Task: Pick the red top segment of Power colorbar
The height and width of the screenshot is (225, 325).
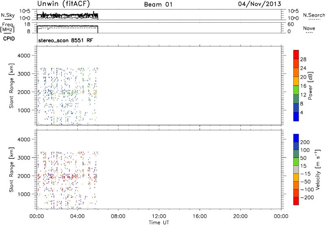Action: tap(296, 54)
